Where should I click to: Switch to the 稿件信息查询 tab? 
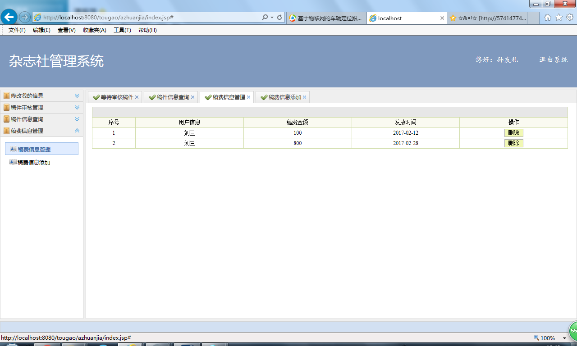[171, 97]
